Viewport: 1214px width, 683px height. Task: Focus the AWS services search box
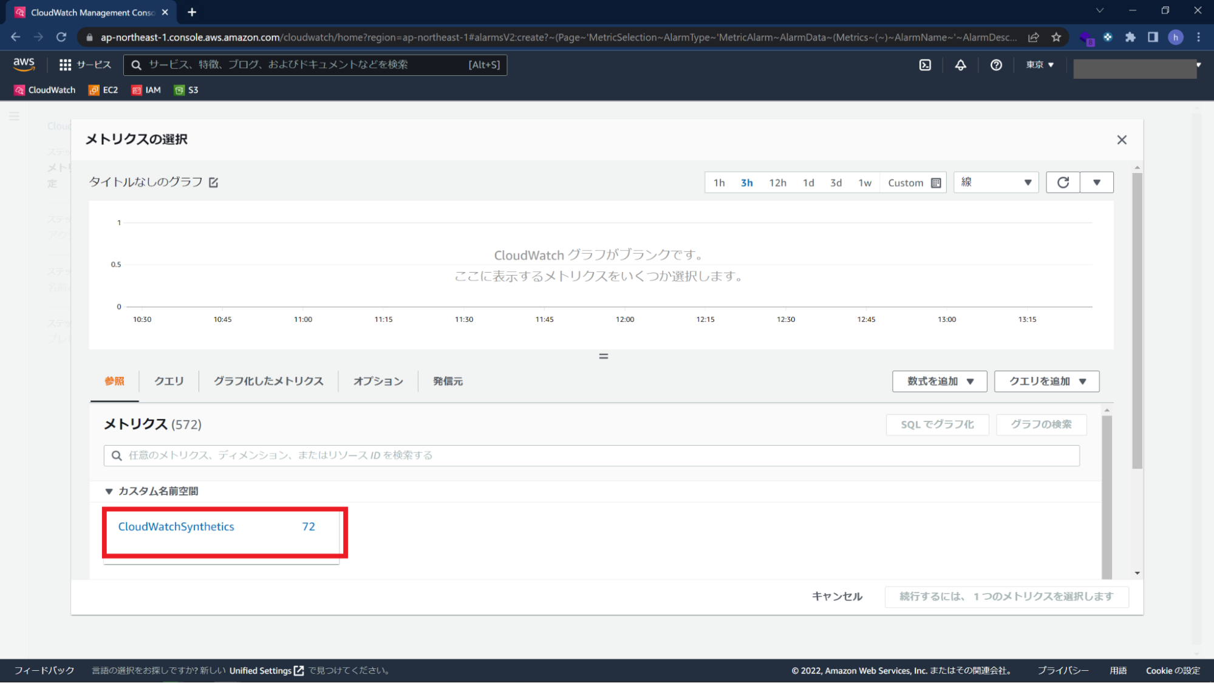click(x=315, y=65)
